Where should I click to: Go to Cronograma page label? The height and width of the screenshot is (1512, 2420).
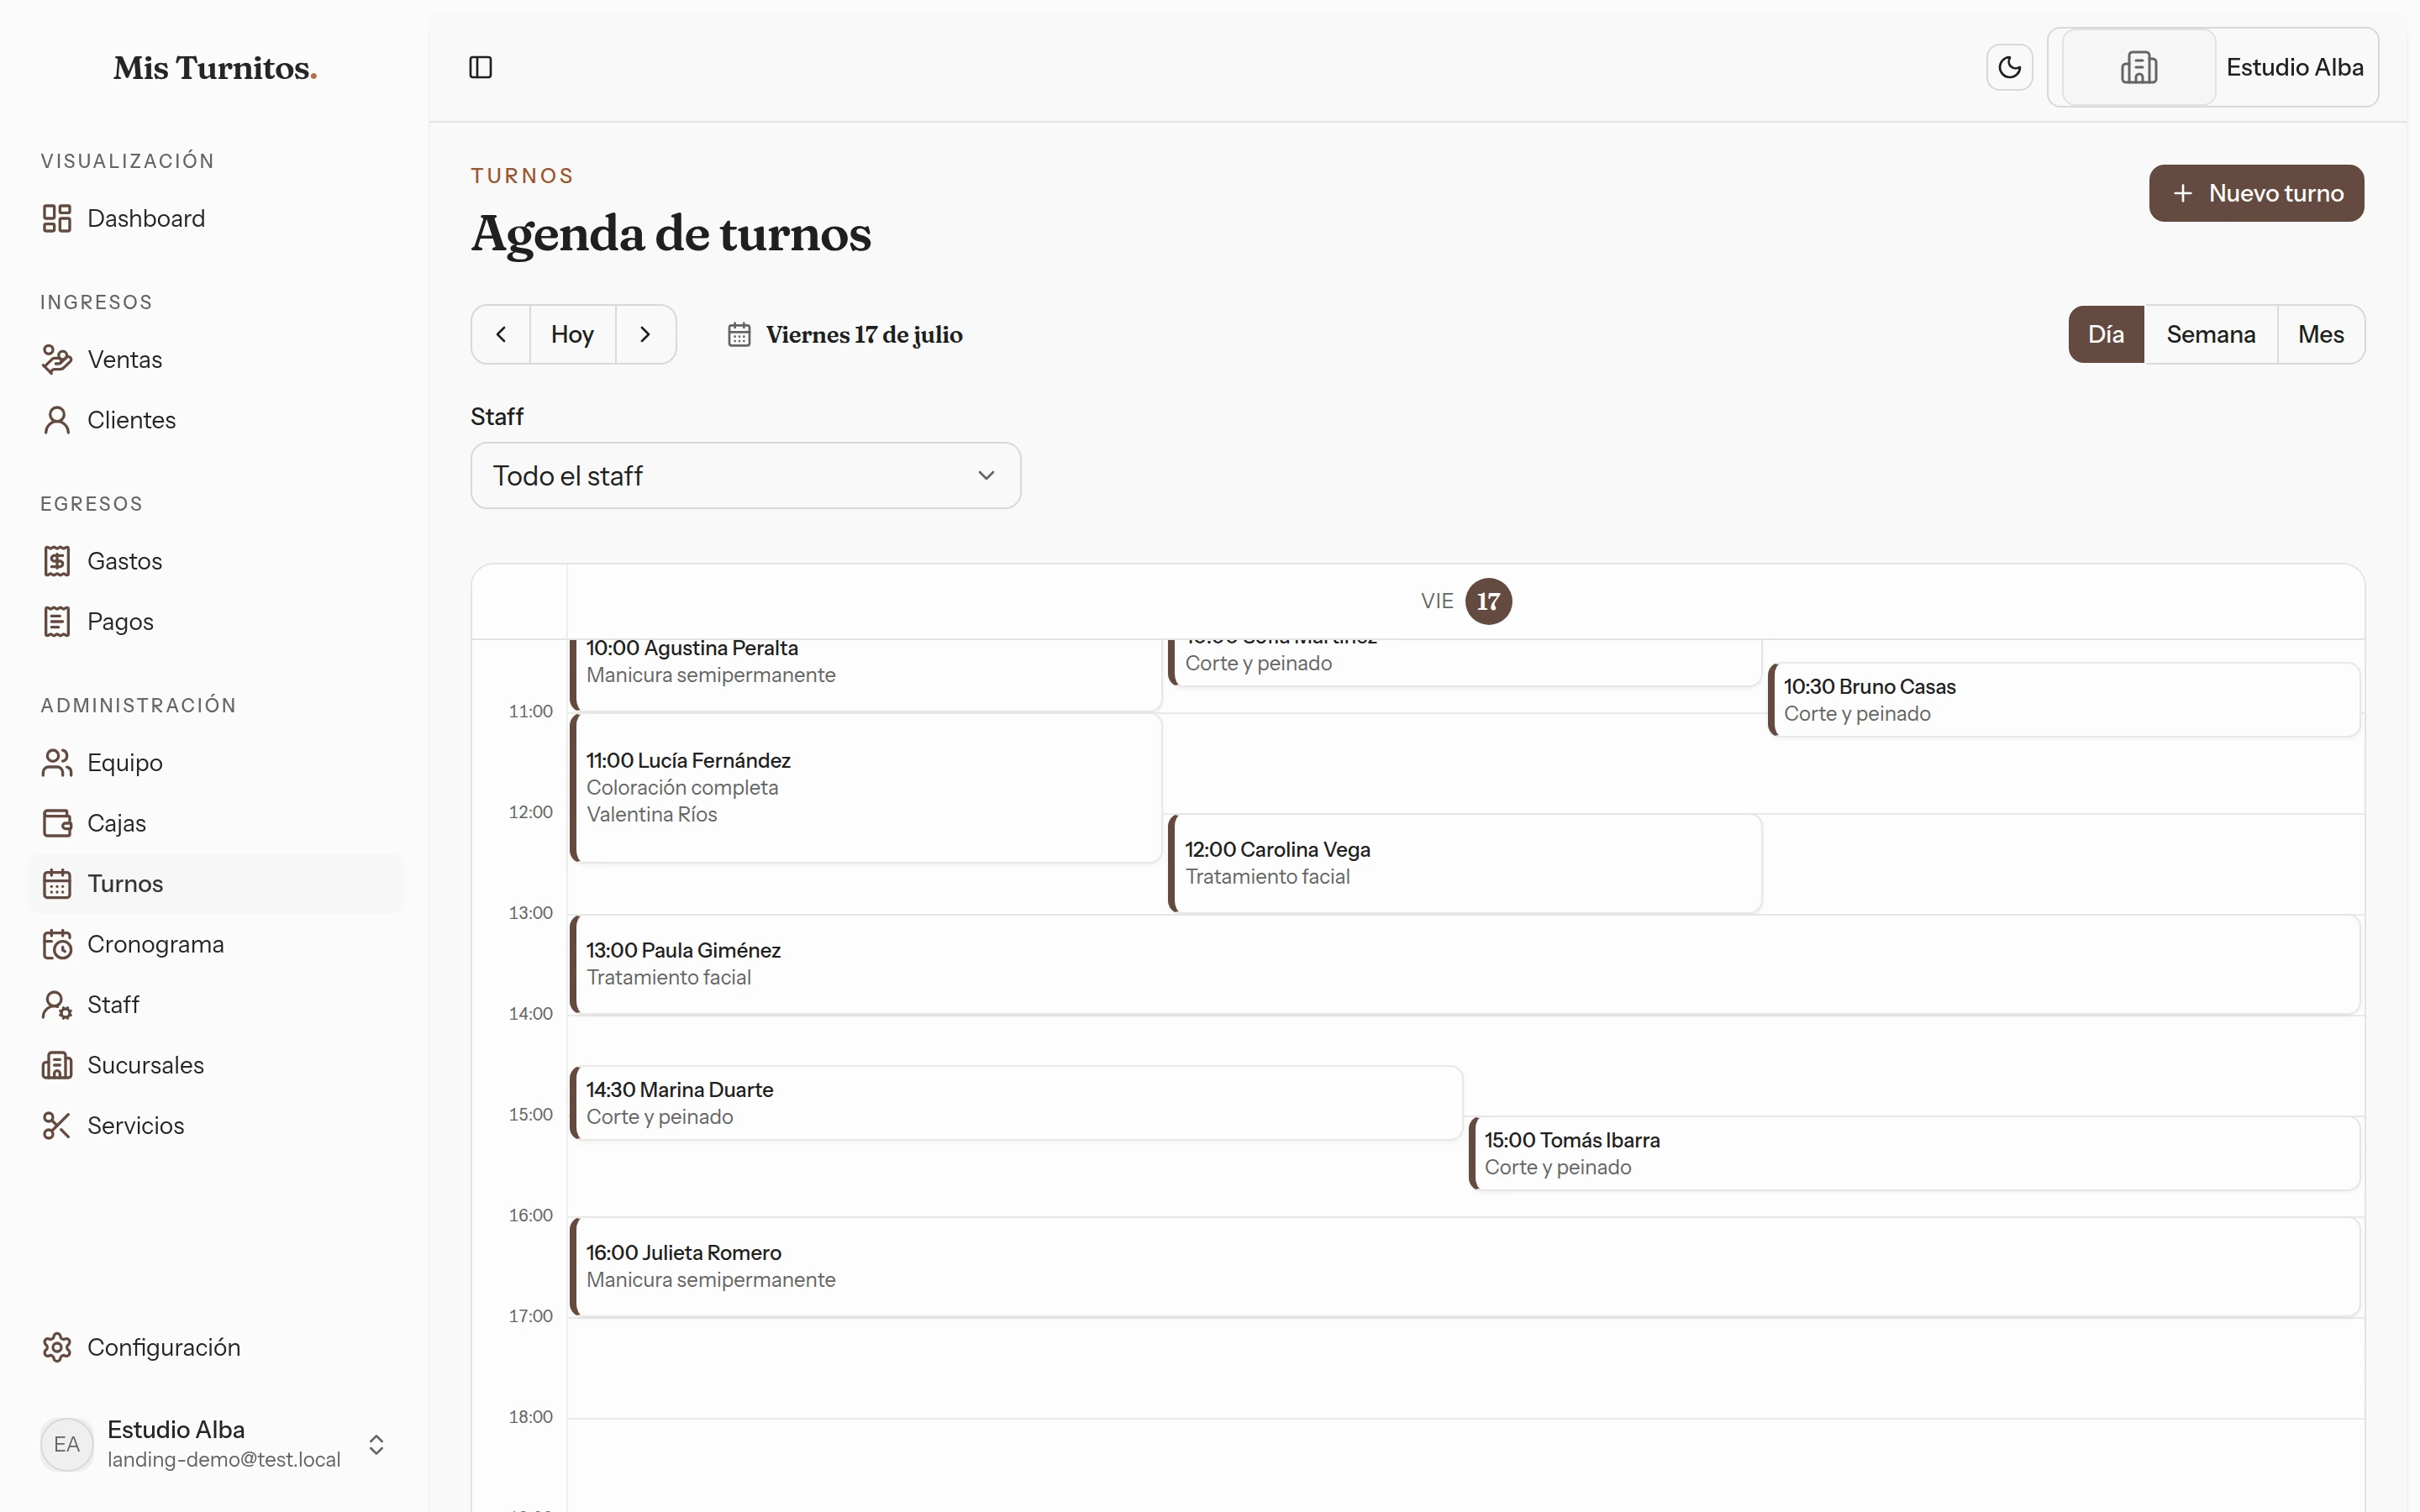point(155,944)
